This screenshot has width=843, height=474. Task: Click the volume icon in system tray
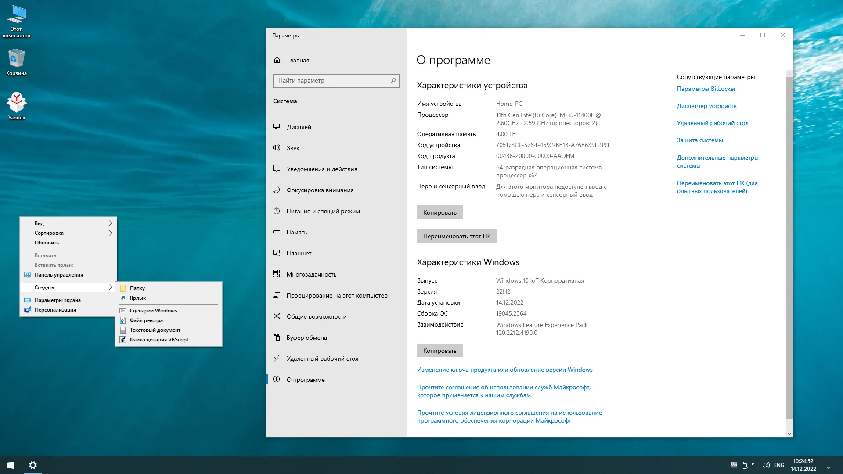(x=766, y=465)
